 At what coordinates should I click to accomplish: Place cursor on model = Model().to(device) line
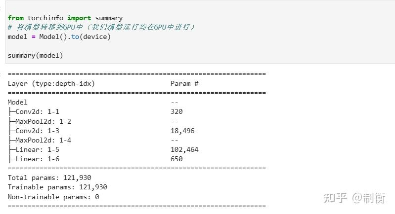click(x=59, y=36)
